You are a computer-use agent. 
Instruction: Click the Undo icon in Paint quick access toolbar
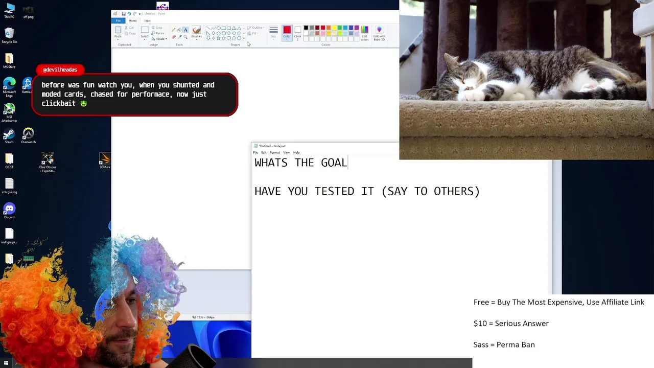point(129,14)
